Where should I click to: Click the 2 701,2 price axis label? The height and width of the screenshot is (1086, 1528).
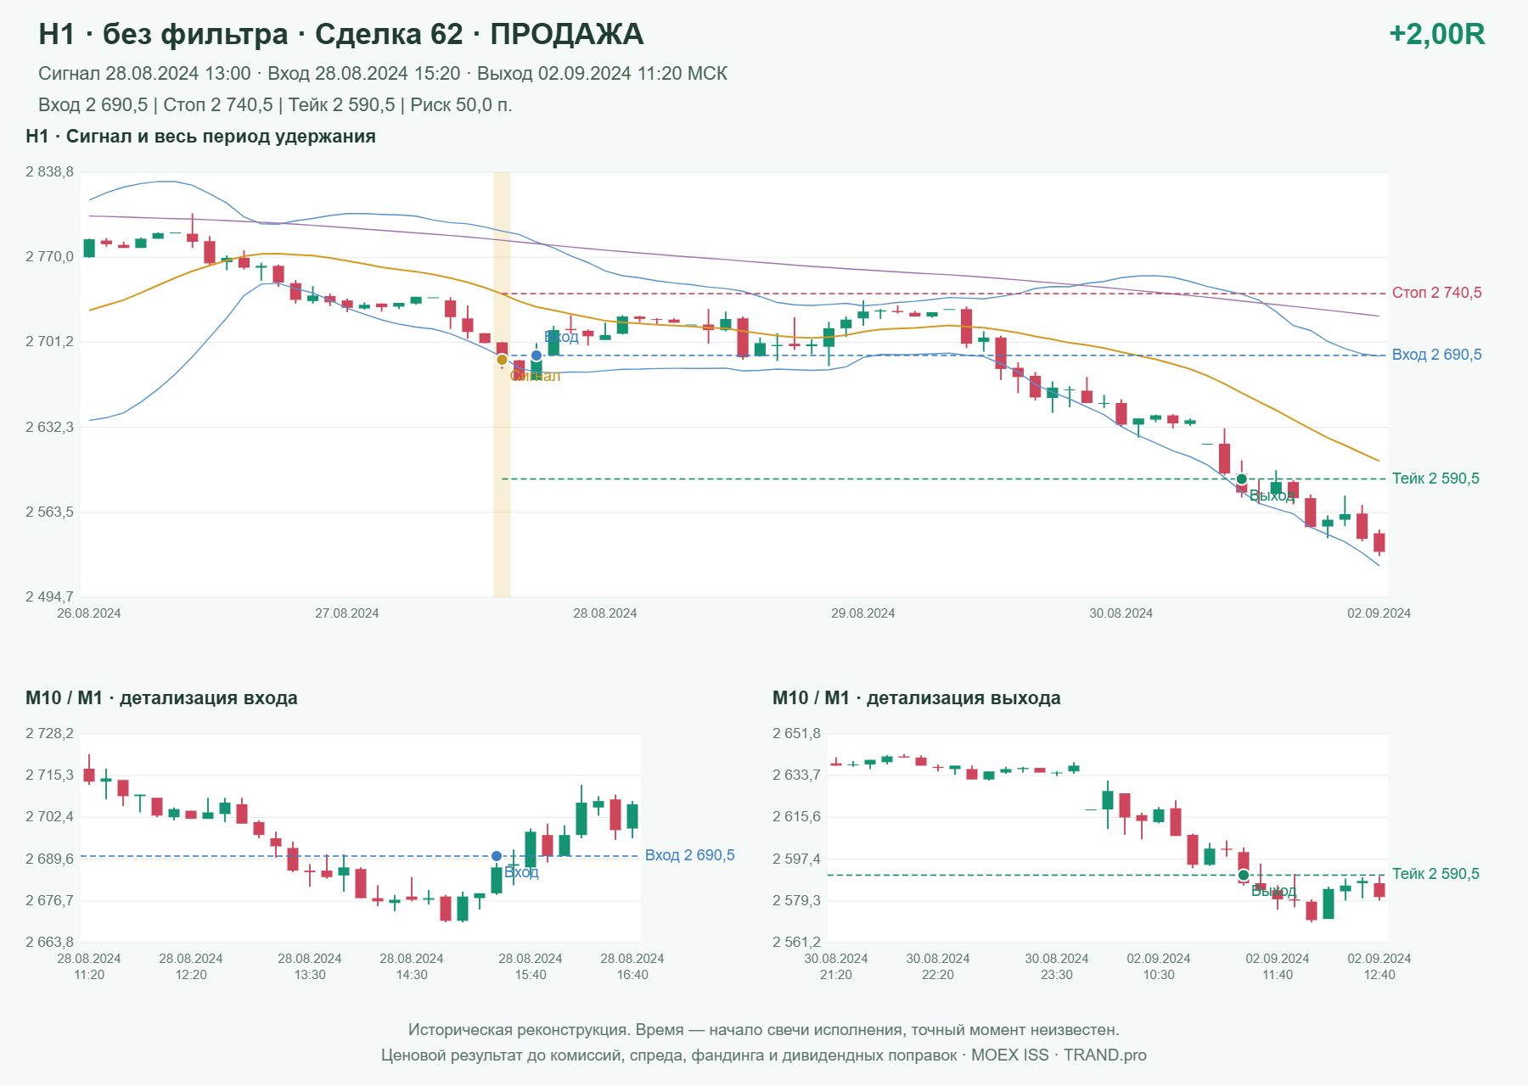click(x=49, y=342)
